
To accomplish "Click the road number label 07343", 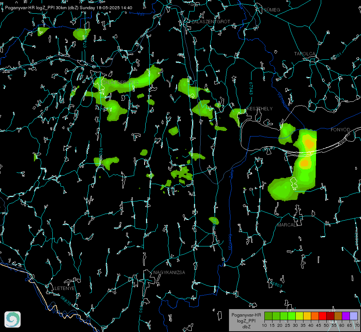I will point(251,89).
